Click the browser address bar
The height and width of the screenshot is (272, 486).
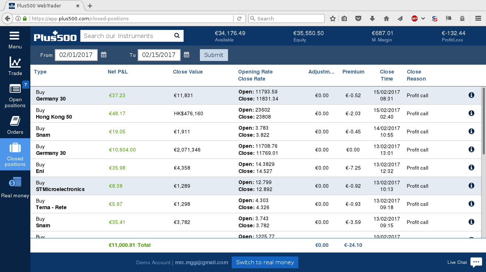[132, 18]
